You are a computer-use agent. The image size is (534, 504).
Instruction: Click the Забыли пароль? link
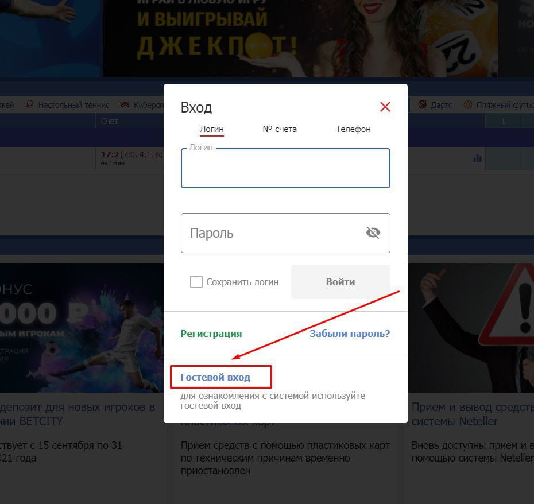tap(350, 334)
